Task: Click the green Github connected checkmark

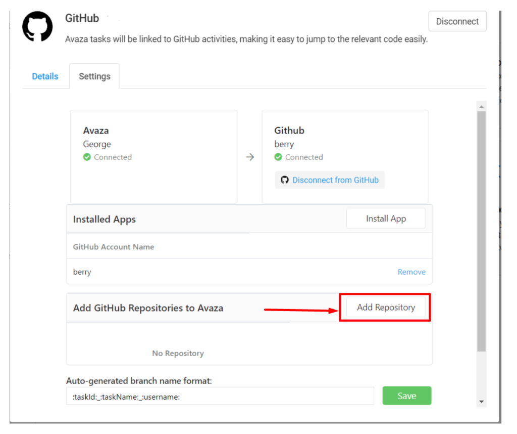Action: pyautogui.click(x=278, y=157)
